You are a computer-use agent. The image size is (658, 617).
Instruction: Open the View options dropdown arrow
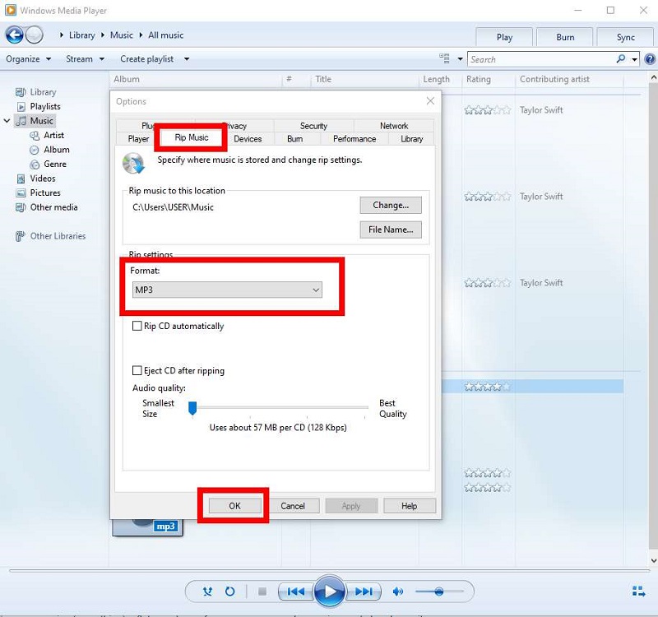point(460,59)
